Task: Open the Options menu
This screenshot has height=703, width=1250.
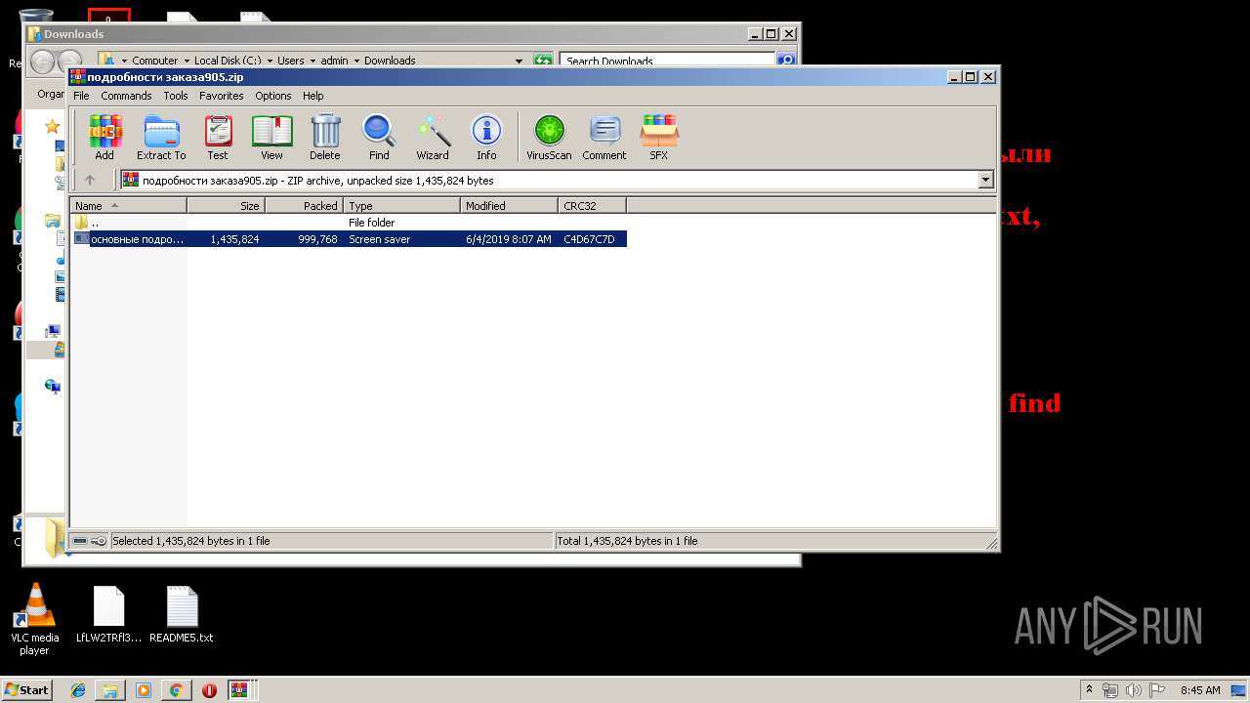Action: pos(273,96)
